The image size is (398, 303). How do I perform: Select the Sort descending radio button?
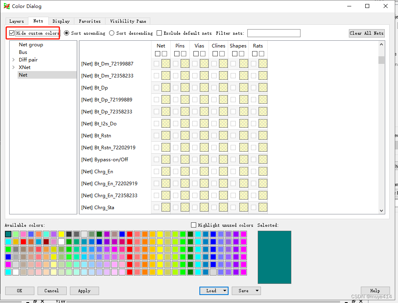point(111,33)
